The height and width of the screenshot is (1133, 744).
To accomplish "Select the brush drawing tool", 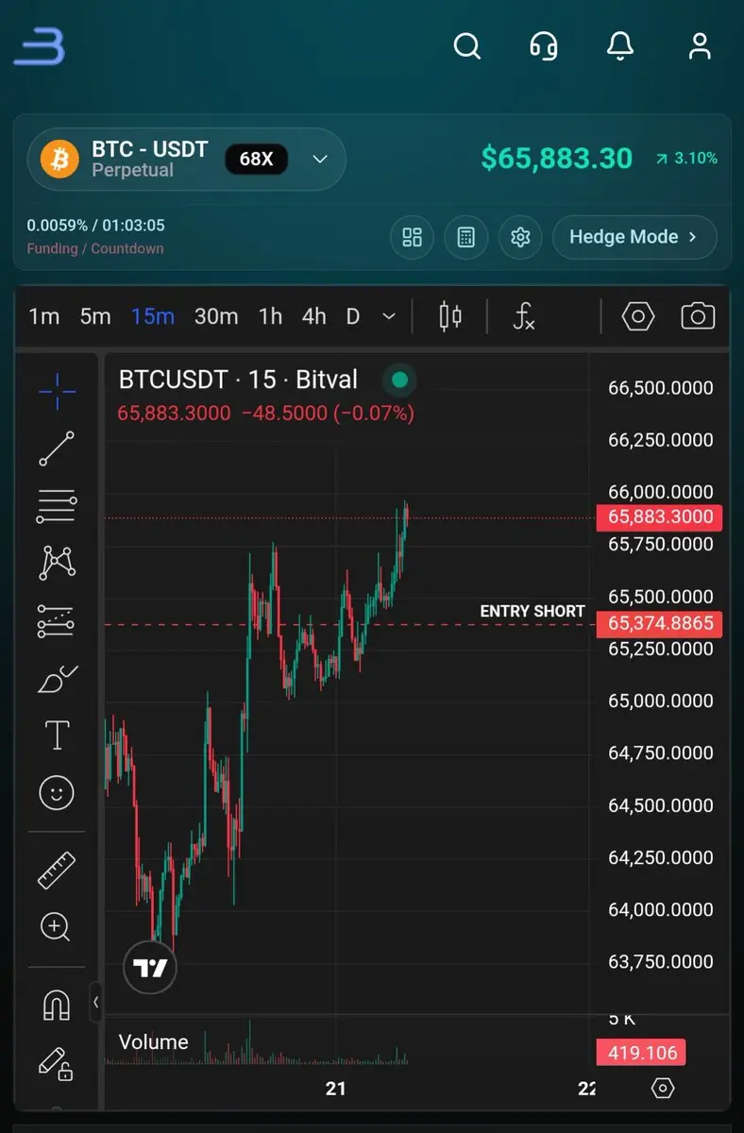I will click(57, 679).
